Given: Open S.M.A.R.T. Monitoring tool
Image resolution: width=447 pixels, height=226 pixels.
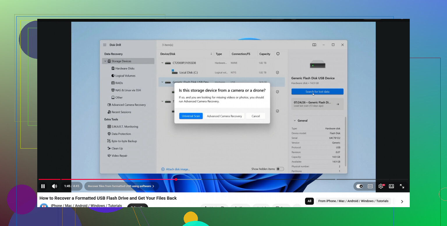Looking at the screenshot, I should [x=123, y=126].
